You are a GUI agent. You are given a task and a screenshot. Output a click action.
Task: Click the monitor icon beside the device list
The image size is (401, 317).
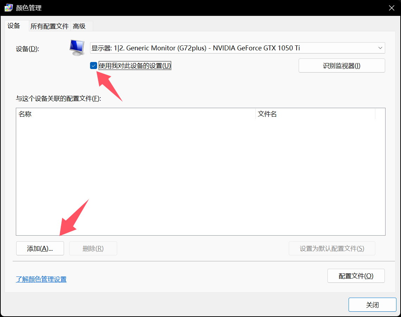pos(77,48)
